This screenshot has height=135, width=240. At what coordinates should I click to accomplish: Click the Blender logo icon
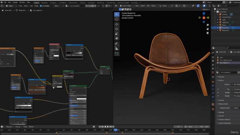(1, 3)
